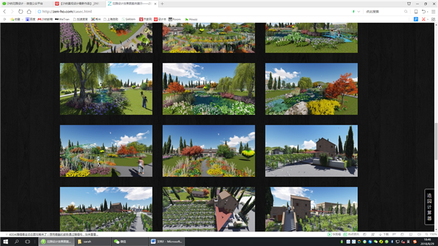Click the undo closed tab arrow icon
438x246 pixels.
pyautogui.click(x=424, y=11)
